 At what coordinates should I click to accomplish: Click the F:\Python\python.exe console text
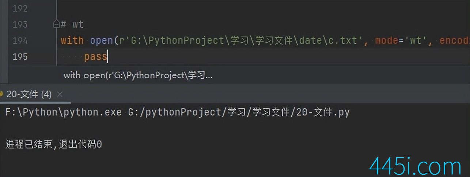tap(63, 112)
